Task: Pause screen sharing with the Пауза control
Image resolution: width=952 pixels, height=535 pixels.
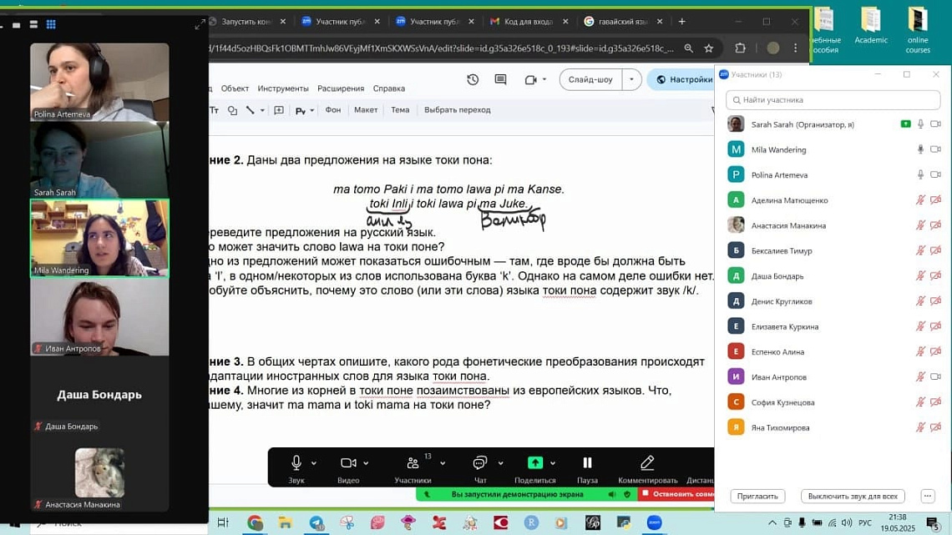Action: (587, 462)
